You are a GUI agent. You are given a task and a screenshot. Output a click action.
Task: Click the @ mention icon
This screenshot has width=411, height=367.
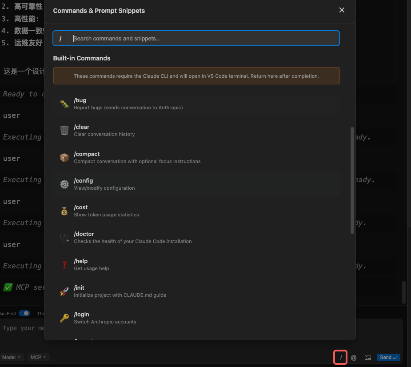[x=354, y=357]
